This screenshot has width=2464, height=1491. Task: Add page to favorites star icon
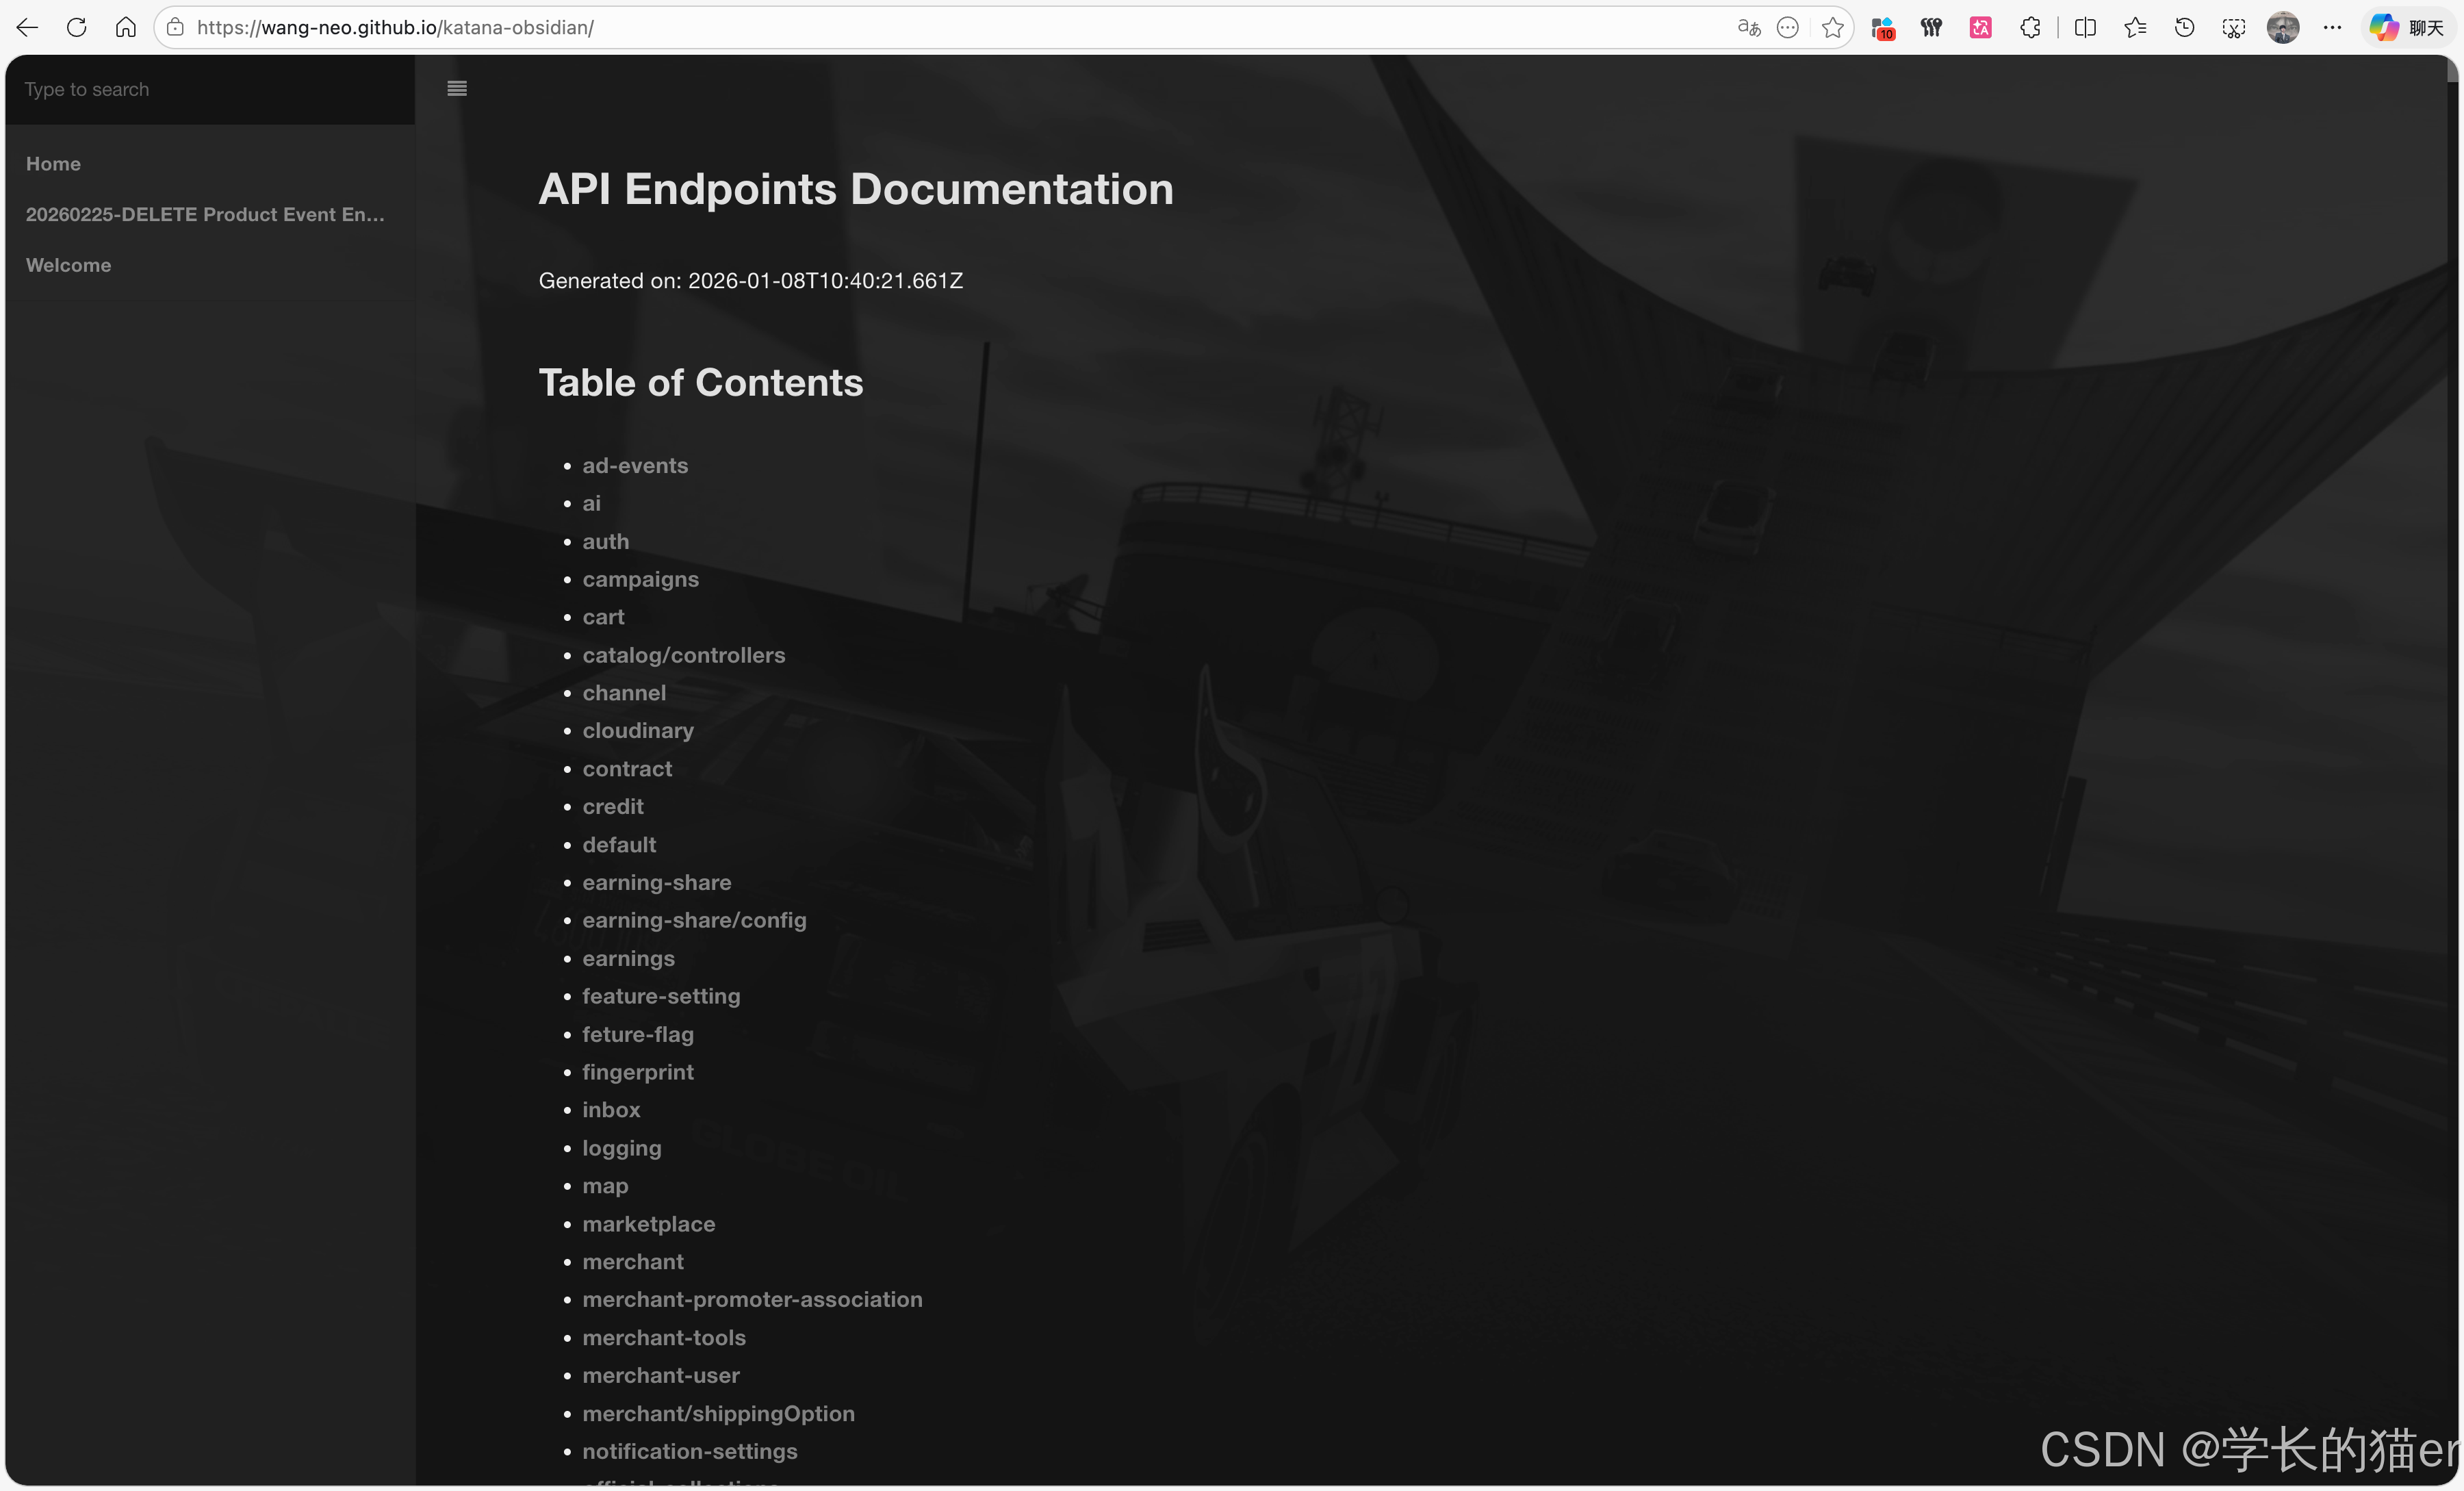pos(1832,27)
